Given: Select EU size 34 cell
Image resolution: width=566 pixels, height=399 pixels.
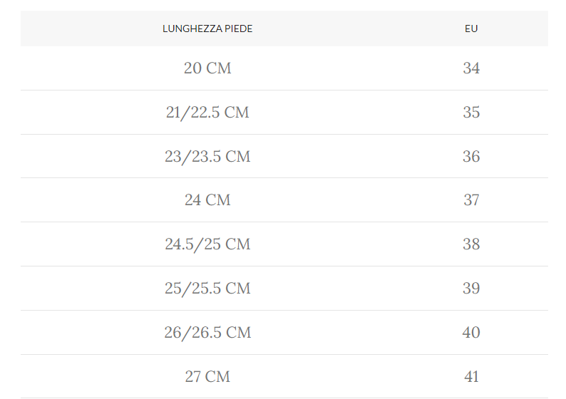Looking at the screenshot, I should click(x=471, y=68).
